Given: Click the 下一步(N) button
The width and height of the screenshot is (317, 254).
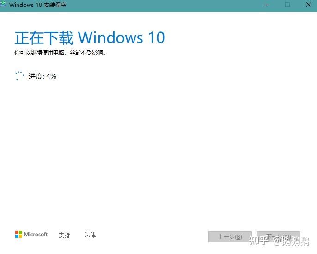Looking at the screenshot, I should coord(279,237).
